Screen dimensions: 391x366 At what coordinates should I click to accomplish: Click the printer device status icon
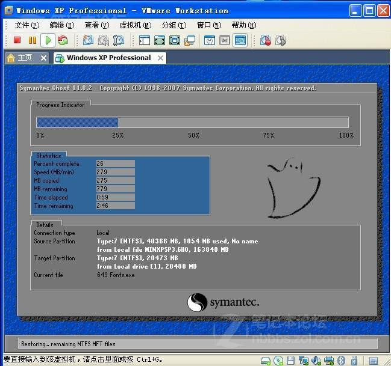click(x=327, y=361)
